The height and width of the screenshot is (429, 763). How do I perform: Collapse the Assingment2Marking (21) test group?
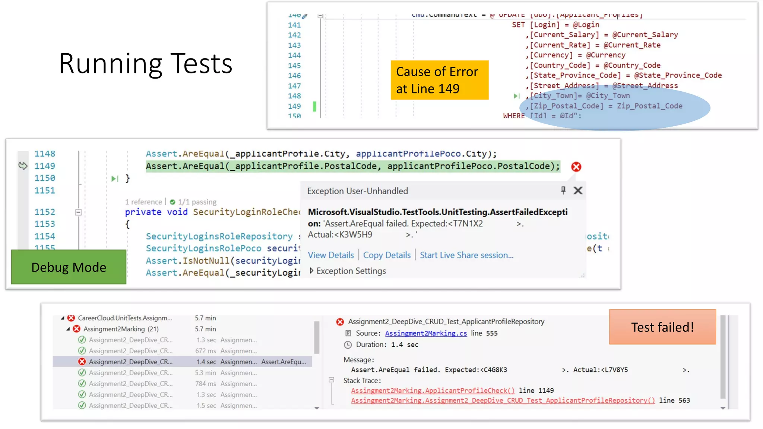point(68,329)
